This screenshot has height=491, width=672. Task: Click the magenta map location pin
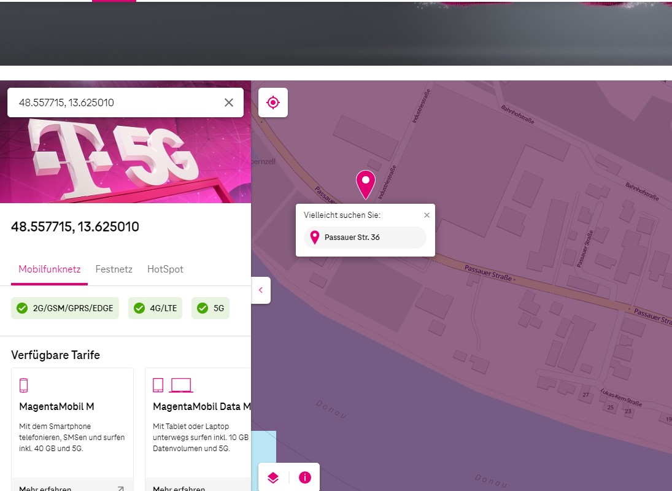pyautogui.click(x=366, y=183)
